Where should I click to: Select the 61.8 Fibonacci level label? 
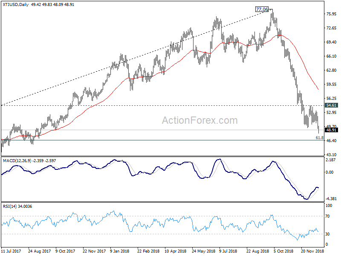pyautogui.click(x=319, y=137)
